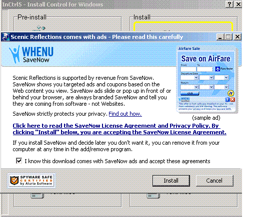Close the Scenic Reflections dialog

(237, 37)
